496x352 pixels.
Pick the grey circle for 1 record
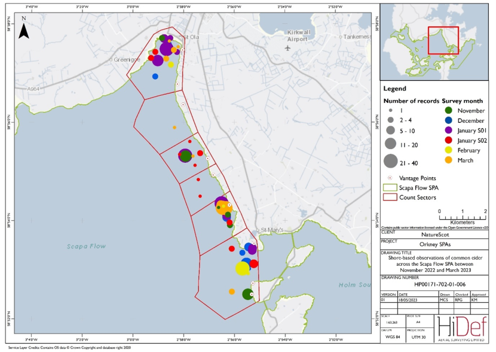(x=391, y=111)
